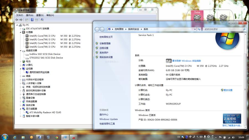Expand the IDE ATA/ATAPI 控制器 node

click(20, 29)
